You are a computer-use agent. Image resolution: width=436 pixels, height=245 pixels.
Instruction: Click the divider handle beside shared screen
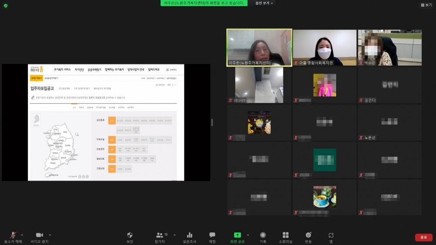pyautogui.click(x=212, y=122)
